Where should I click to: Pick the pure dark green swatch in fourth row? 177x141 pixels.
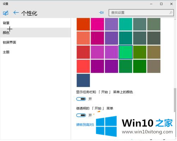[140, 66]
